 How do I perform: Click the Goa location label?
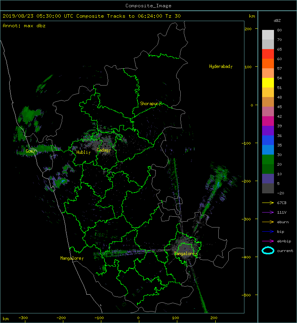(30, 151)
